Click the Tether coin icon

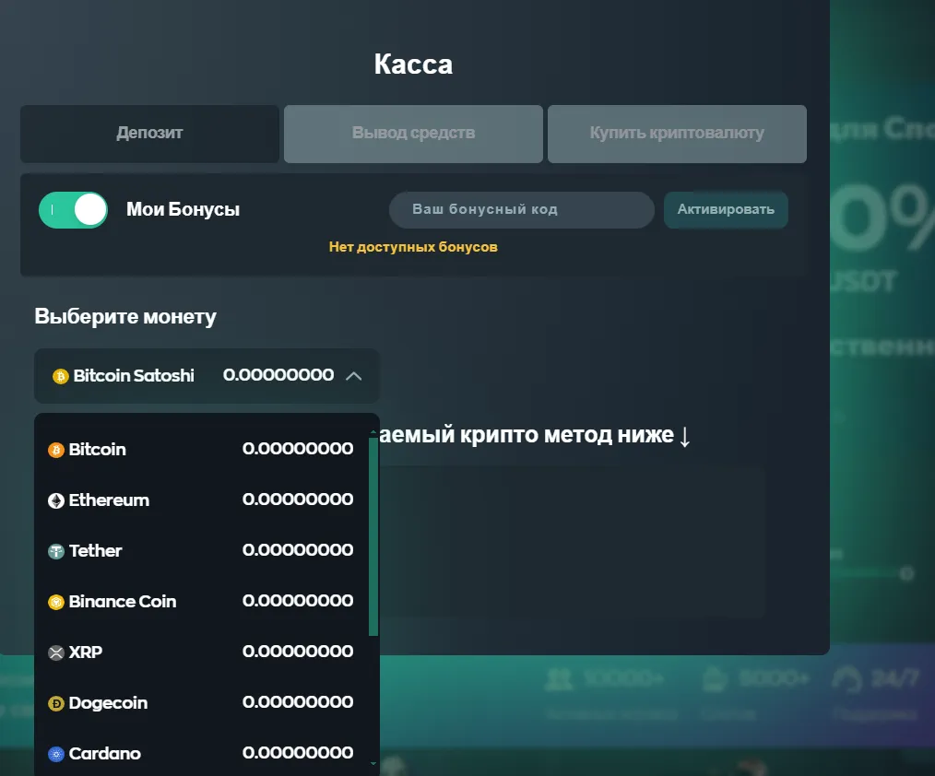56,551
